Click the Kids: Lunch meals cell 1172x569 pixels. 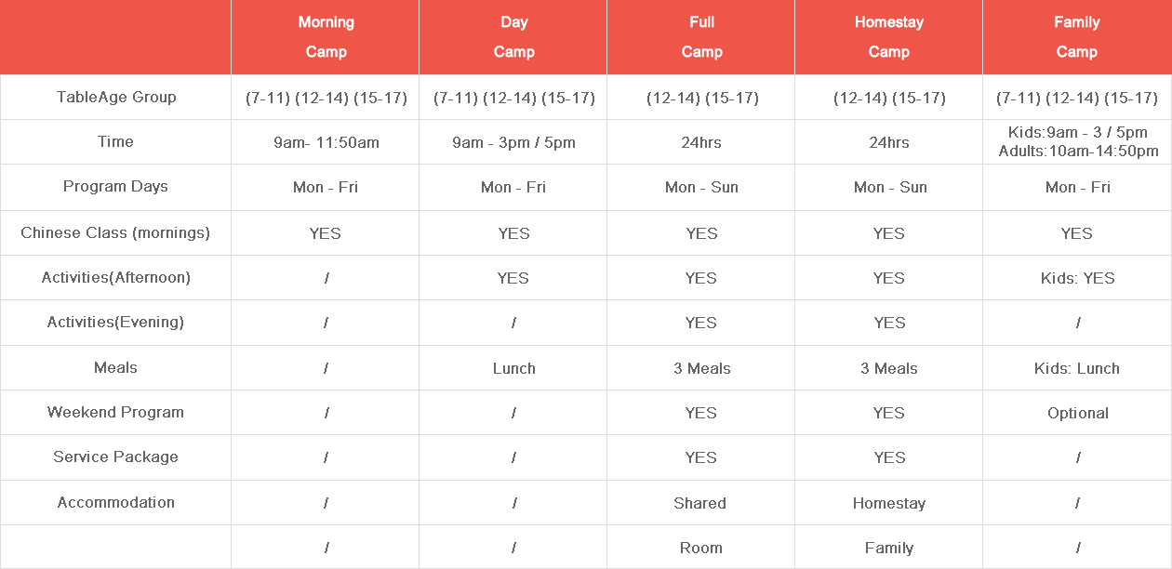coord(1077,368)
